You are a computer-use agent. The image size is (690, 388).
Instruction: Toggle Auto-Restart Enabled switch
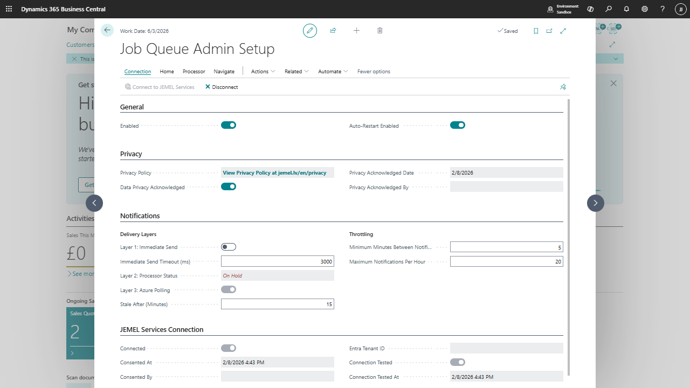click(x=458, y=126)
